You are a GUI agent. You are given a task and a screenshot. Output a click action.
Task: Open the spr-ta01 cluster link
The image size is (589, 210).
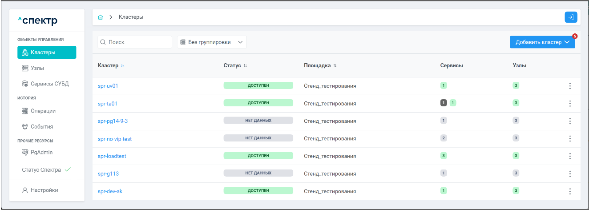point(107,104)
